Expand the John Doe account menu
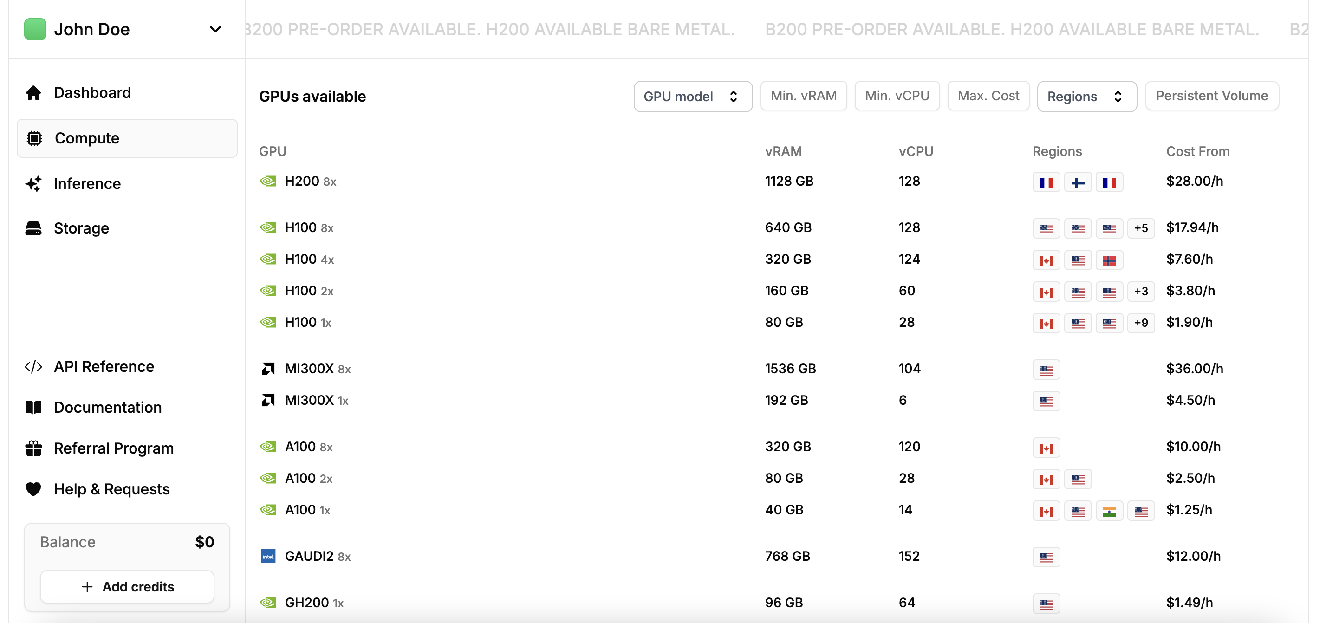The image size is (1326, 623). [x=215, y=29]
